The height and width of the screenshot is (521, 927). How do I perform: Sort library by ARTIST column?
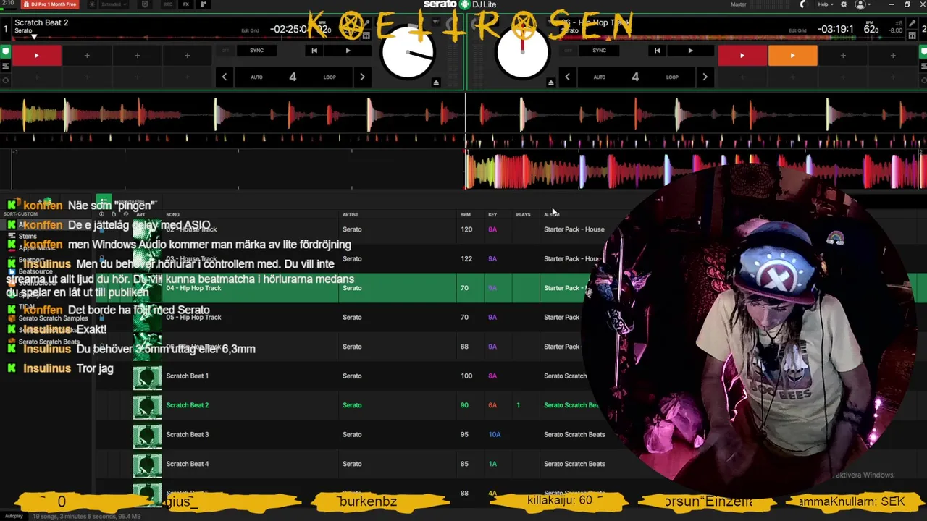click(x=351, y=215)
